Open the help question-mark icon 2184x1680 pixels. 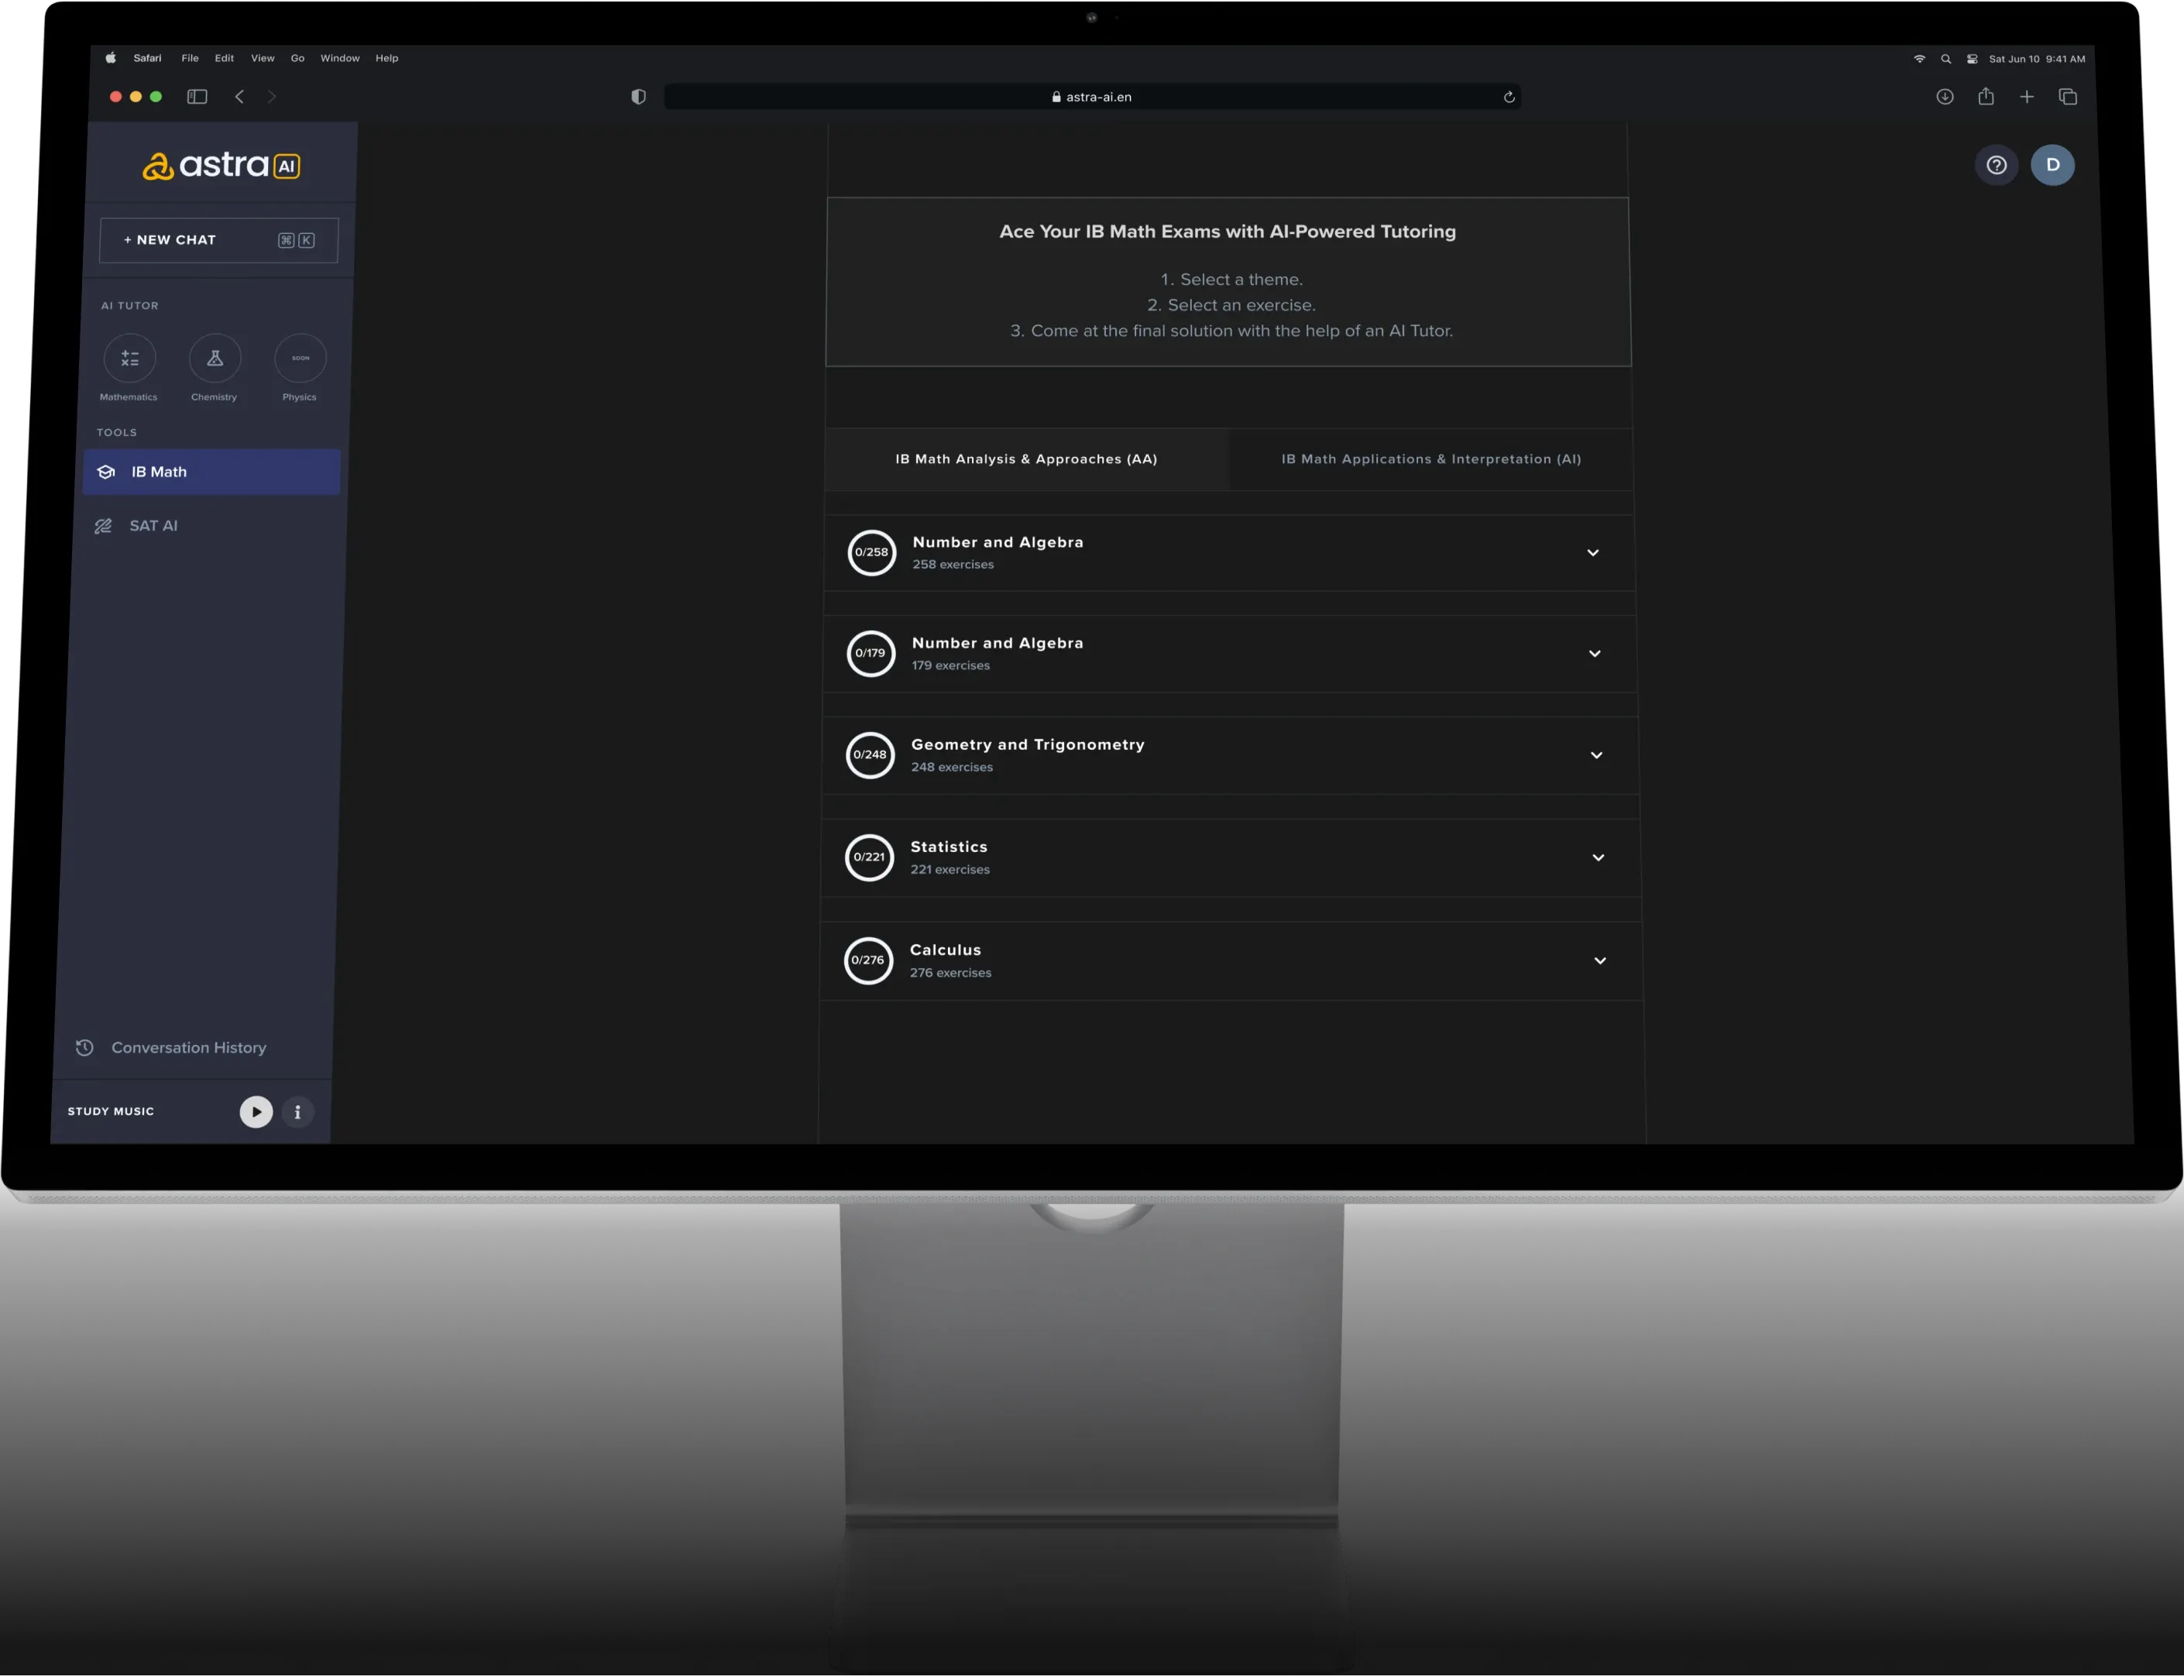pyautogui.click(x=1997, y=165)
